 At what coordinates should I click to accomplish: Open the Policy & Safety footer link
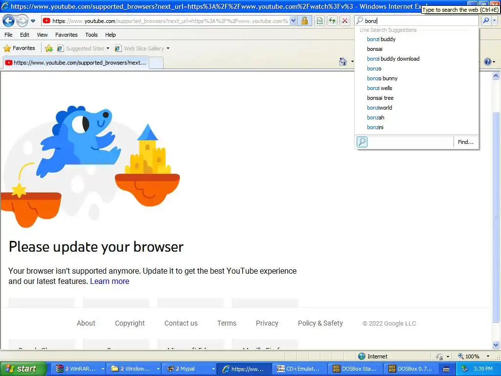pos(320,323)
